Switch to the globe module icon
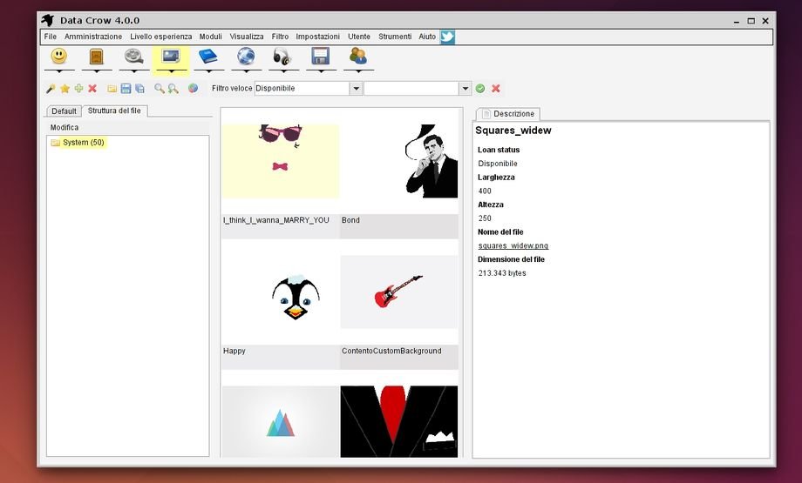Image resolution: width=802 pixels, height=483 pixels. (245, 57)
